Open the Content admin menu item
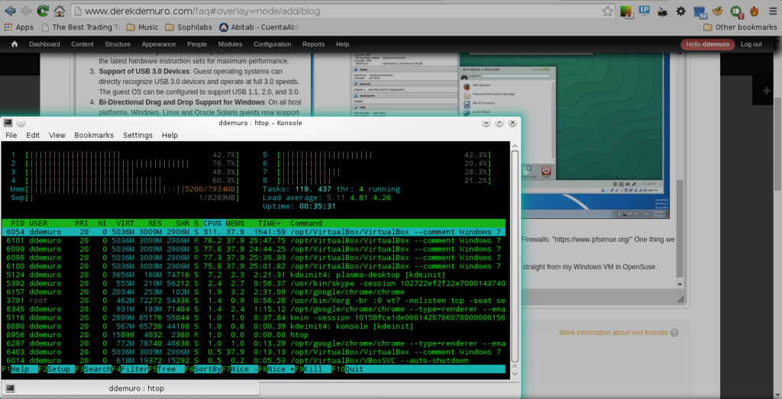 pos(82,44)
